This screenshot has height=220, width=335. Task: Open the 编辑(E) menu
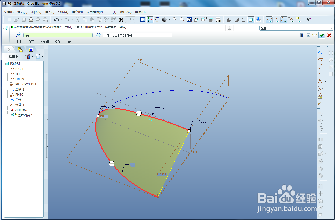coord(22,12)
